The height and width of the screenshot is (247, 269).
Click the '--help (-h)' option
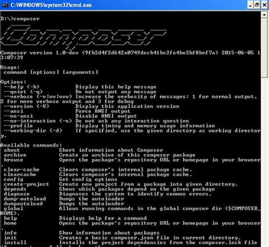tap(22, 87)
